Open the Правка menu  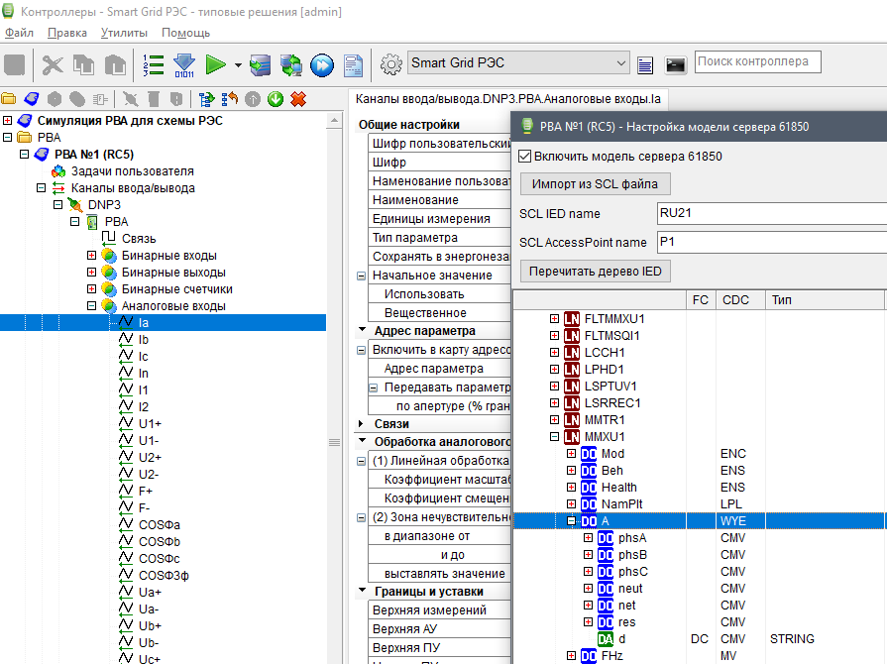tap(66, 33)
